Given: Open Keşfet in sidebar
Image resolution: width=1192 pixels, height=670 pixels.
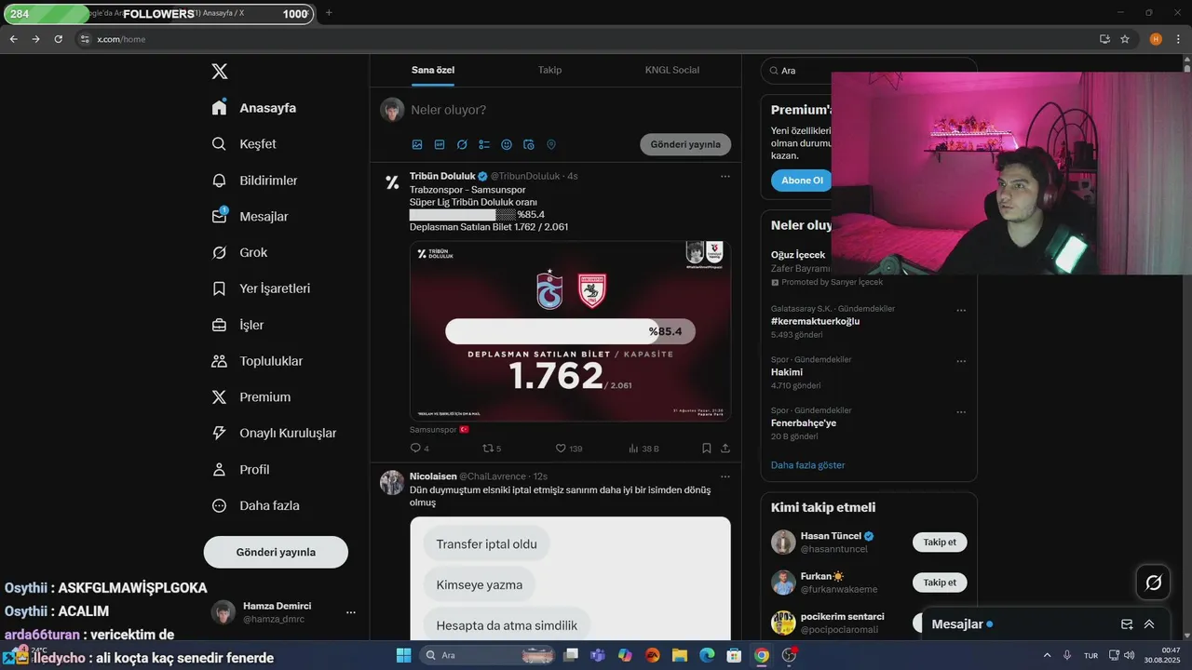Looking at the screenshot, I should point(245,144).
